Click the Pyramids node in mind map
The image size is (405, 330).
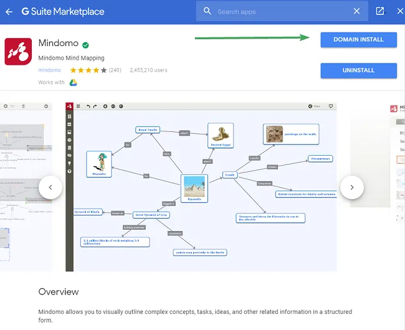(194, 189)
